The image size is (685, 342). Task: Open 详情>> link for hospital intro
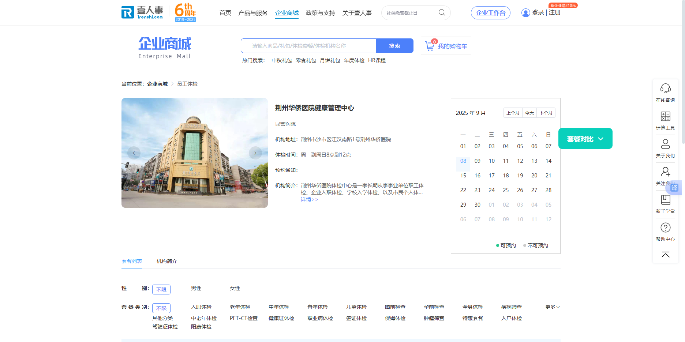310,199
